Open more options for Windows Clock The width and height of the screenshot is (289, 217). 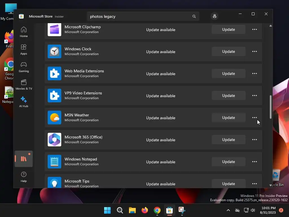point(255,51)
